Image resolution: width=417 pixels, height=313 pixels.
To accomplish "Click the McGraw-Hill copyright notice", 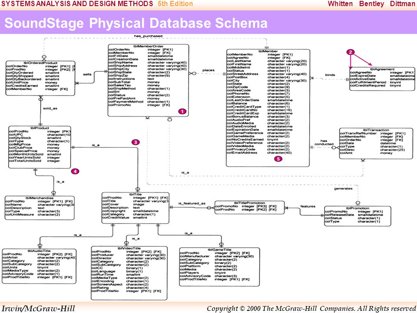I will [311, 309].
